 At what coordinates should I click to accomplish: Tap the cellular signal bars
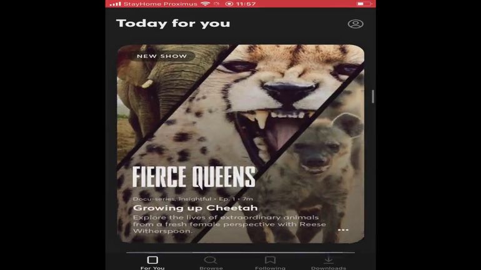pos(115,4)
